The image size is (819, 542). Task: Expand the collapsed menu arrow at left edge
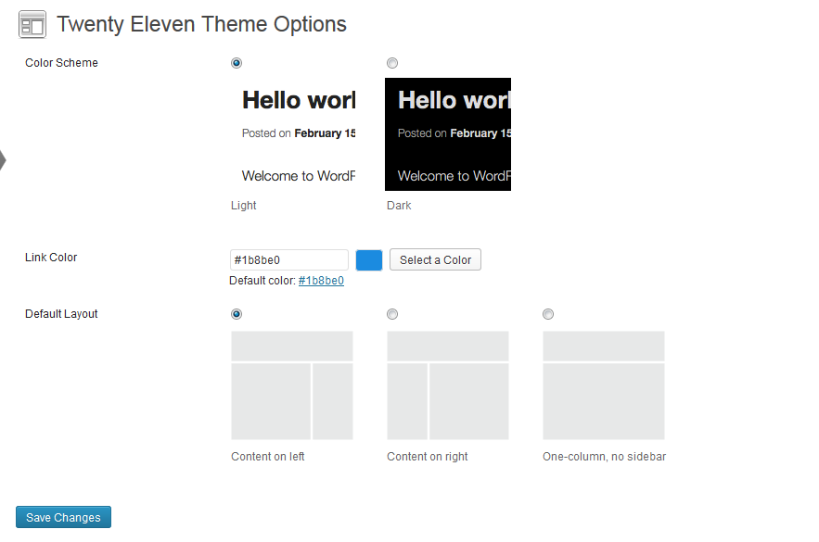pos(3,159)
